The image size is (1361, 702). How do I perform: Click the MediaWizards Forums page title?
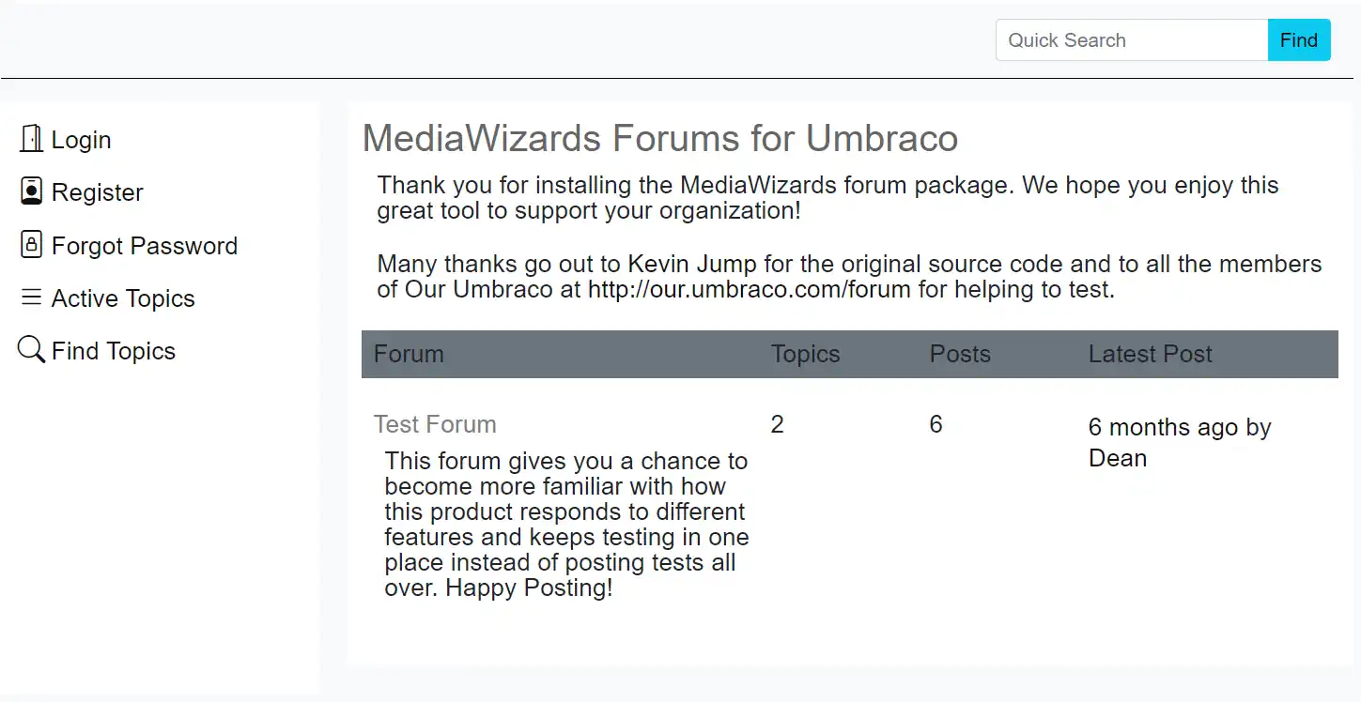pos(660,138)
